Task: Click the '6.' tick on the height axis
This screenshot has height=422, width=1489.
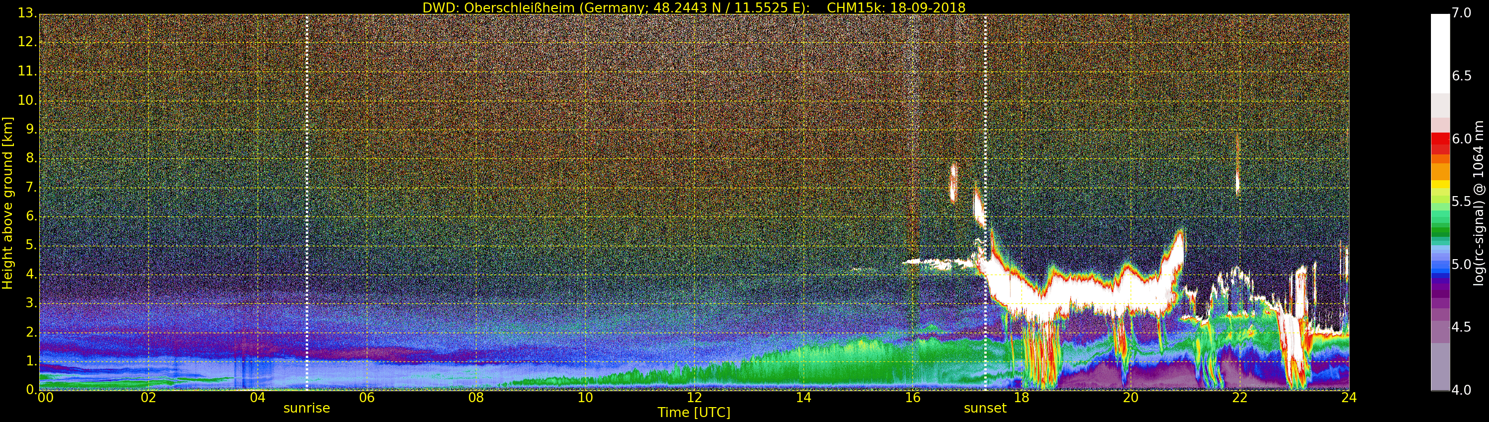Action: click(x=31, y=216)
